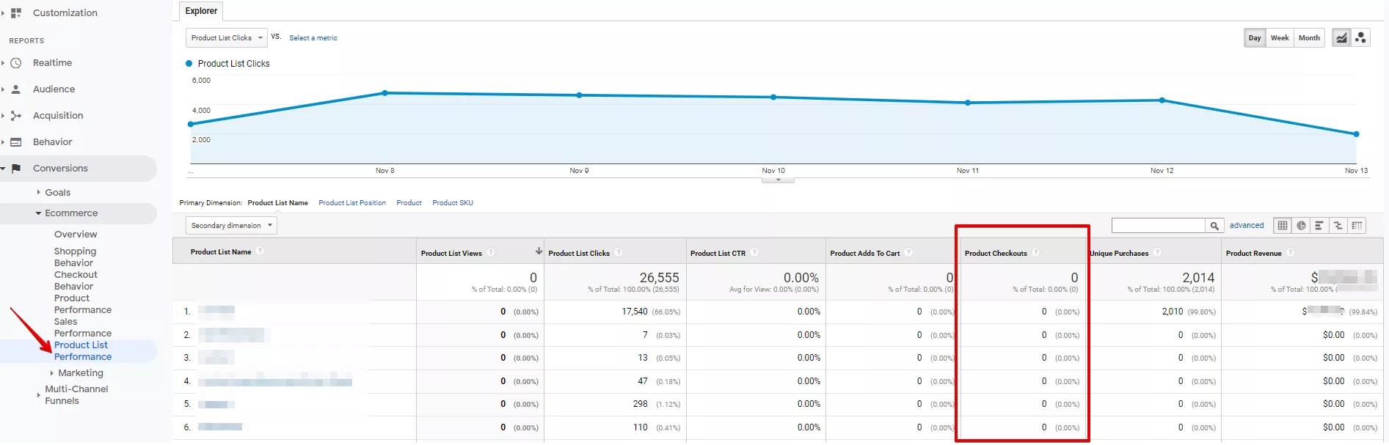Open Sales Performance report
1389x445 pixels.
(83, 328)
